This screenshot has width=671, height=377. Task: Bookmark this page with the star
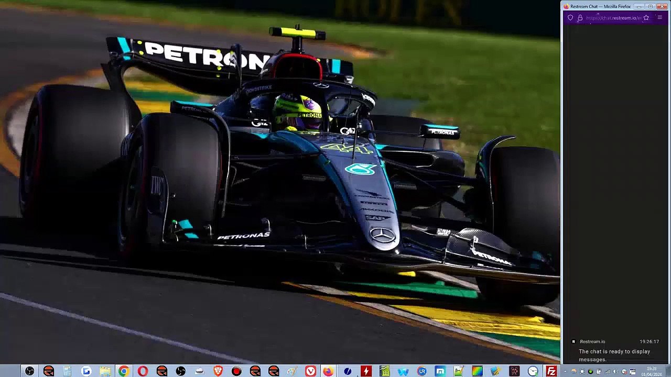click(x=646, y=18)
